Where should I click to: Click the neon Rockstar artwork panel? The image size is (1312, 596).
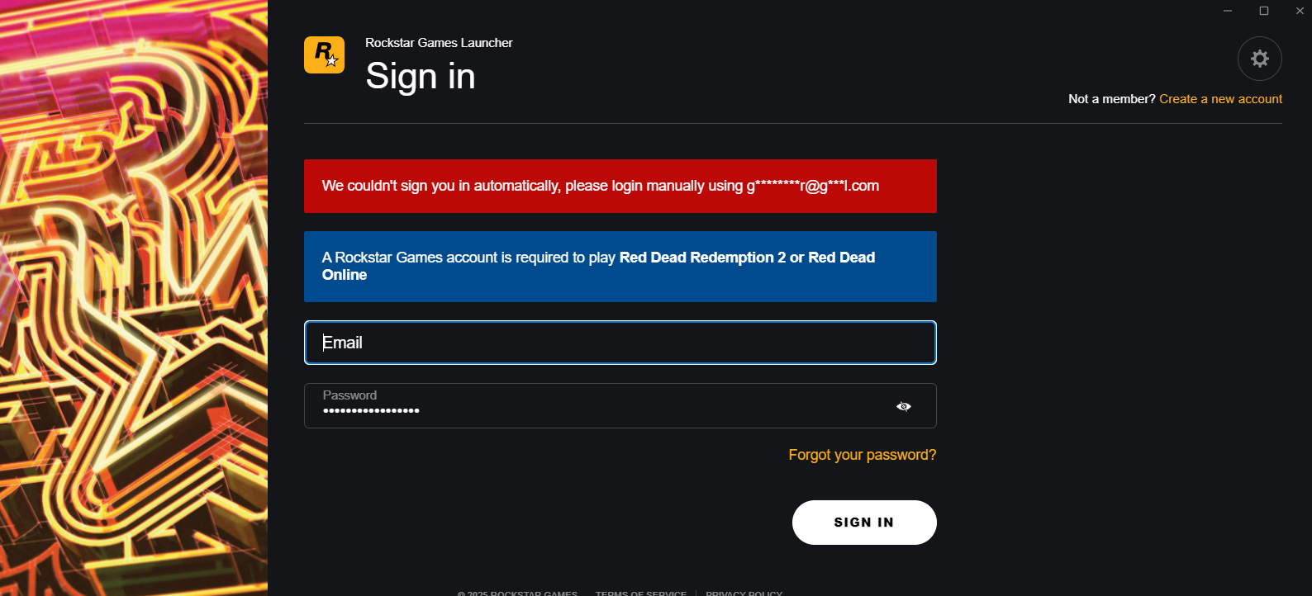[134, 298]
